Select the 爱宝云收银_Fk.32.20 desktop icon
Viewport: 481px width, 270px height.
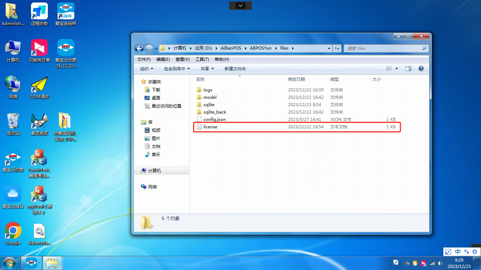(66, 53)
